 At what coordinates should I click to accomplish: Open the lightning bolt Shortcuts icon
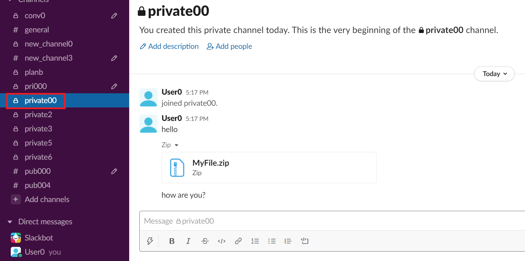pyautogui.click(x=150, y=241)
